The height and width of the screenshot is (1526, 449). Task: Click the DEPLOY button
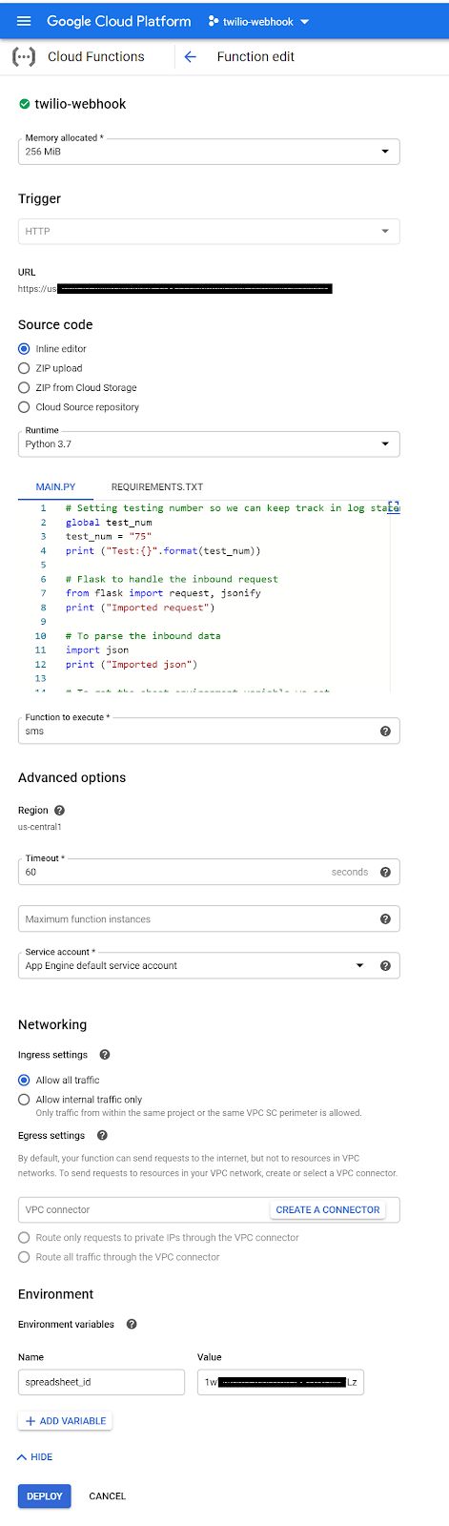coord(44,1495)
